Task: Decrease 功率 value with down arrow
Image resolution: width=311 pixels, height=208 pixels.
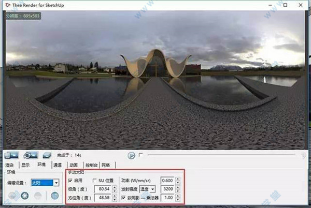Action: tap(178, 182)
